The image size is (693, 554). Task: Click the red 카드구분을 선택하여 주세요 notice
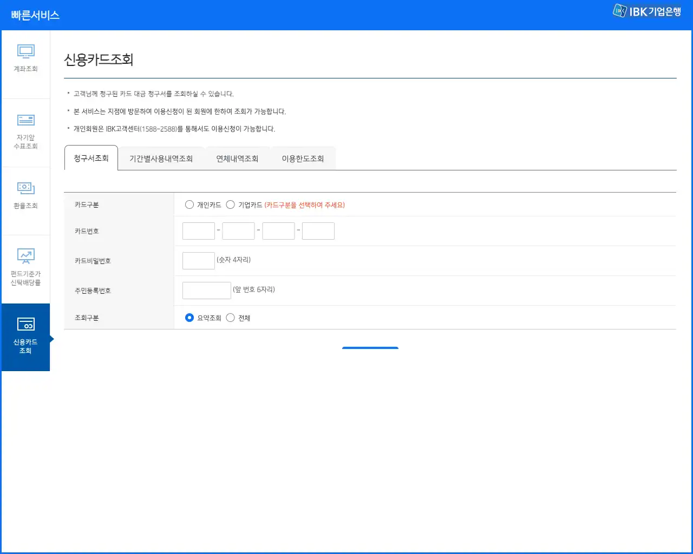click(305, 205)
